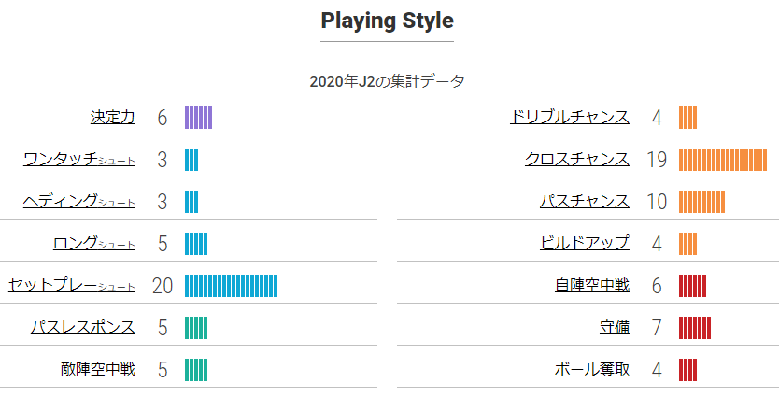Click the パスレスポンス link
This screenshot has height=397, width=779.
[83, 328]
